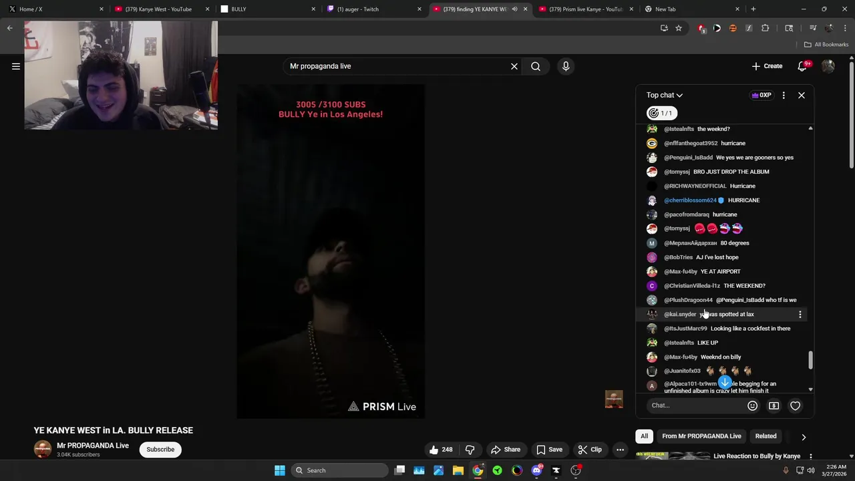Open the Extensions puzzle icon
Screen dimensions: 855x481
765,28
